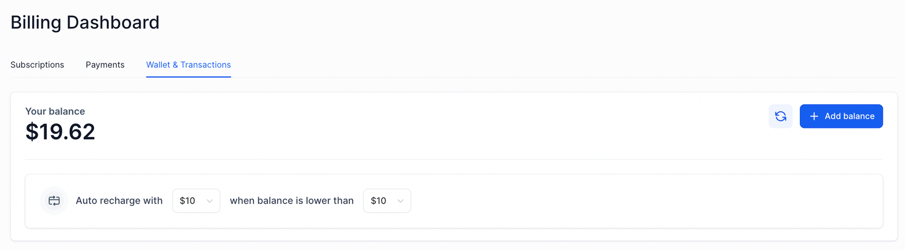Click the 'Wallet' word in the active tab

click(158, 65)
